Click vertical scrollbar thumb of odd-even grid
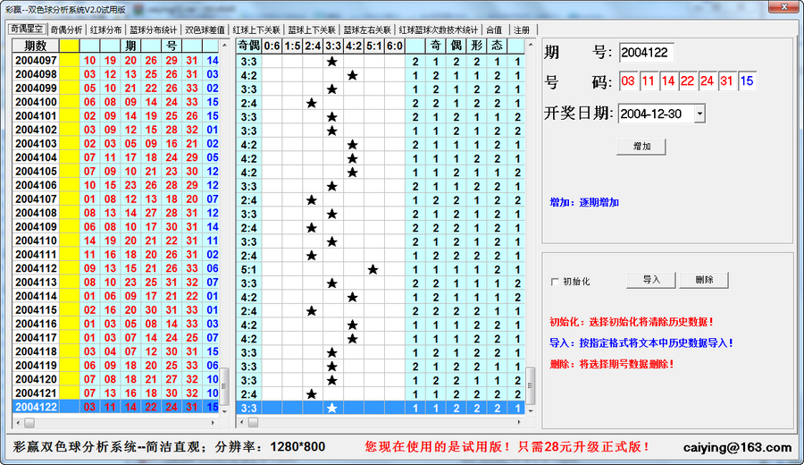 (x=530, y=385)
